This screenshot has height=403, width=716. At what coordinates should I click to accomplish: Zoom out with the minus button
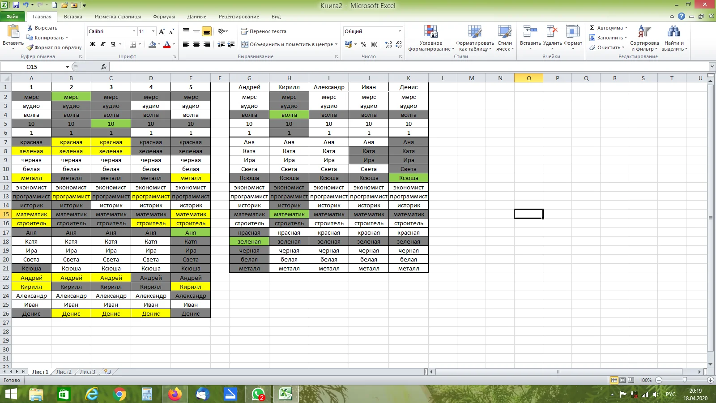click(659, 380)
